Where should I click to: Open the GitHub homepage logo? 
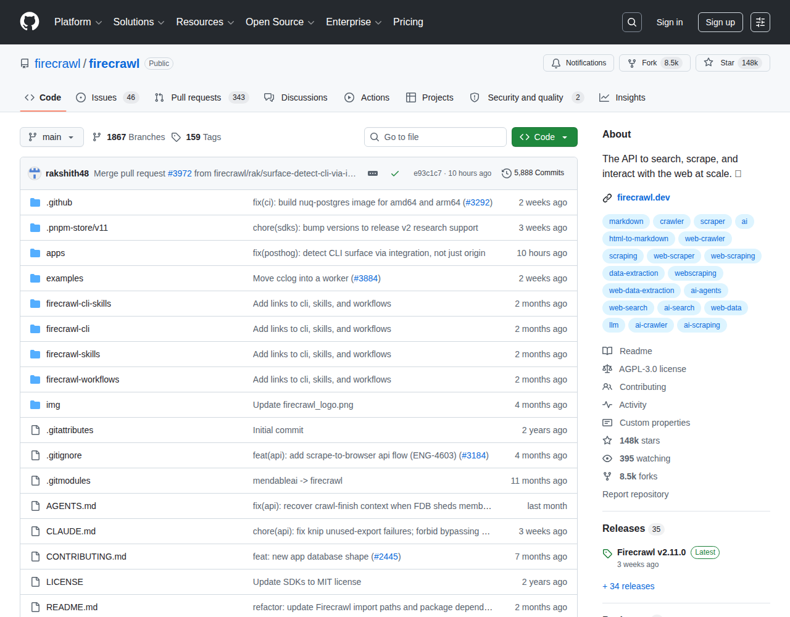click(30, 22)
